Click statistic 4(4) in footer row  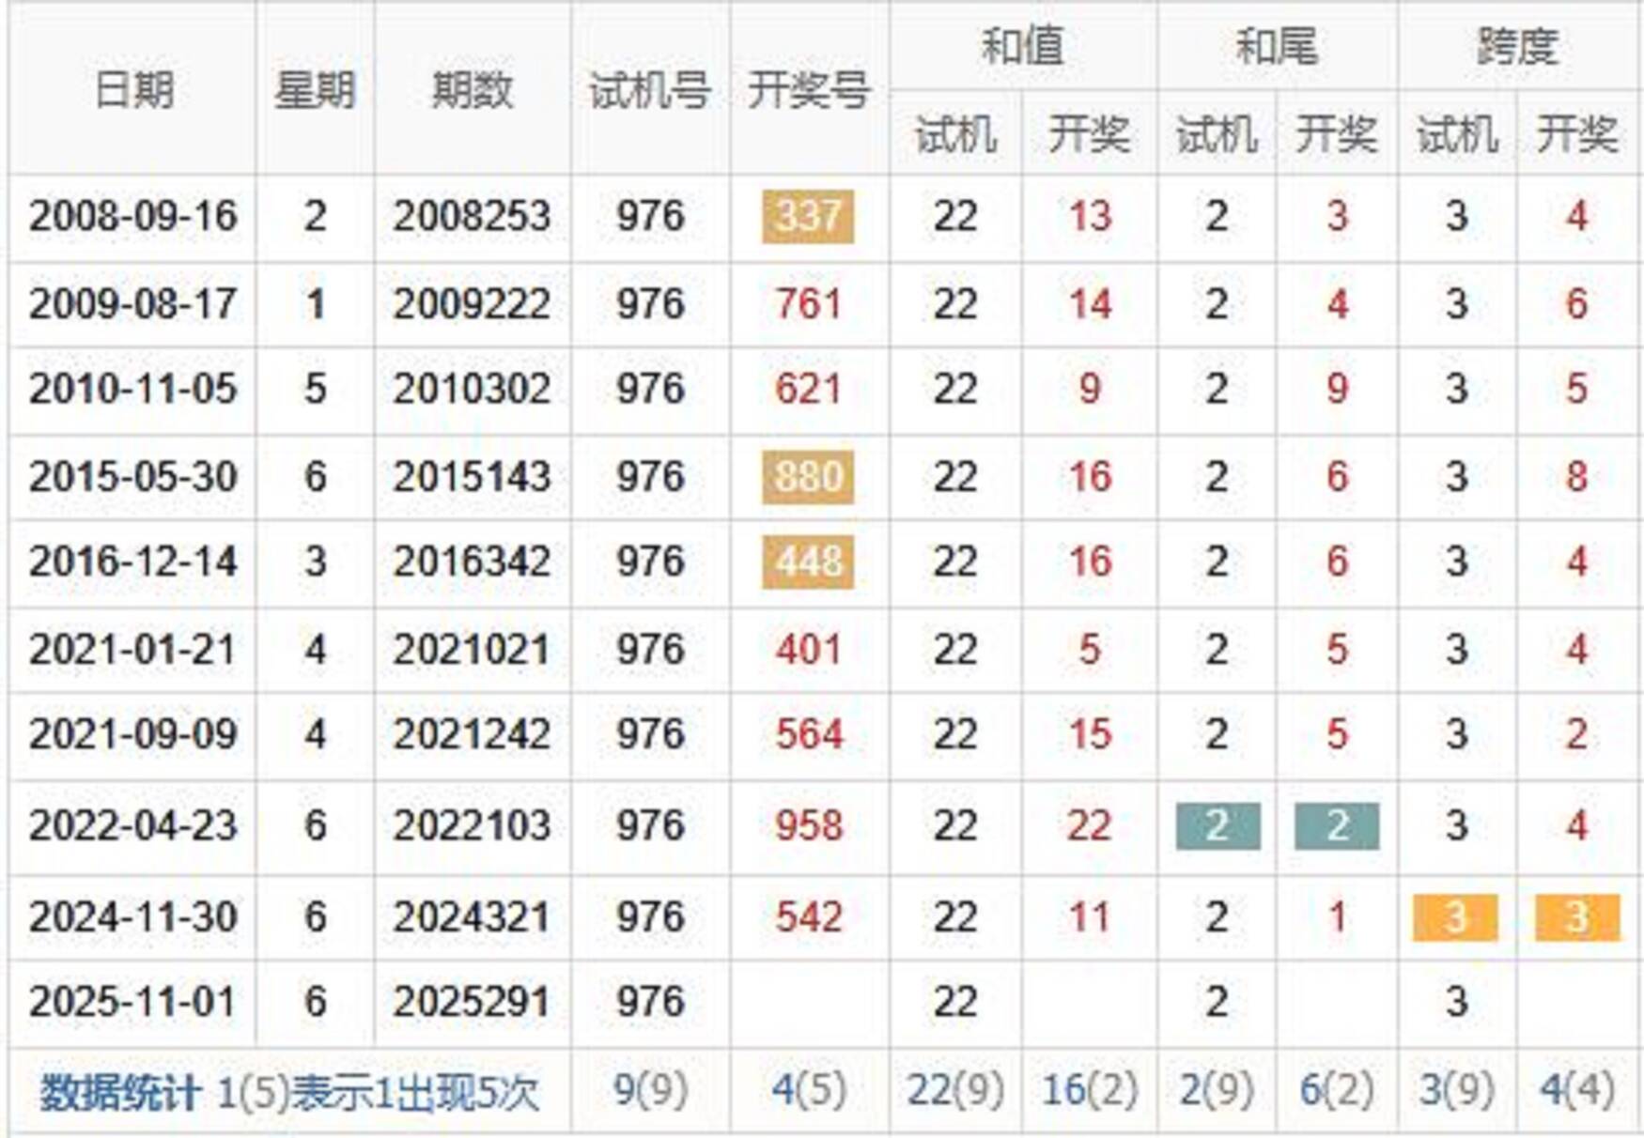pyautogui.click(x=1576, y=1091)
